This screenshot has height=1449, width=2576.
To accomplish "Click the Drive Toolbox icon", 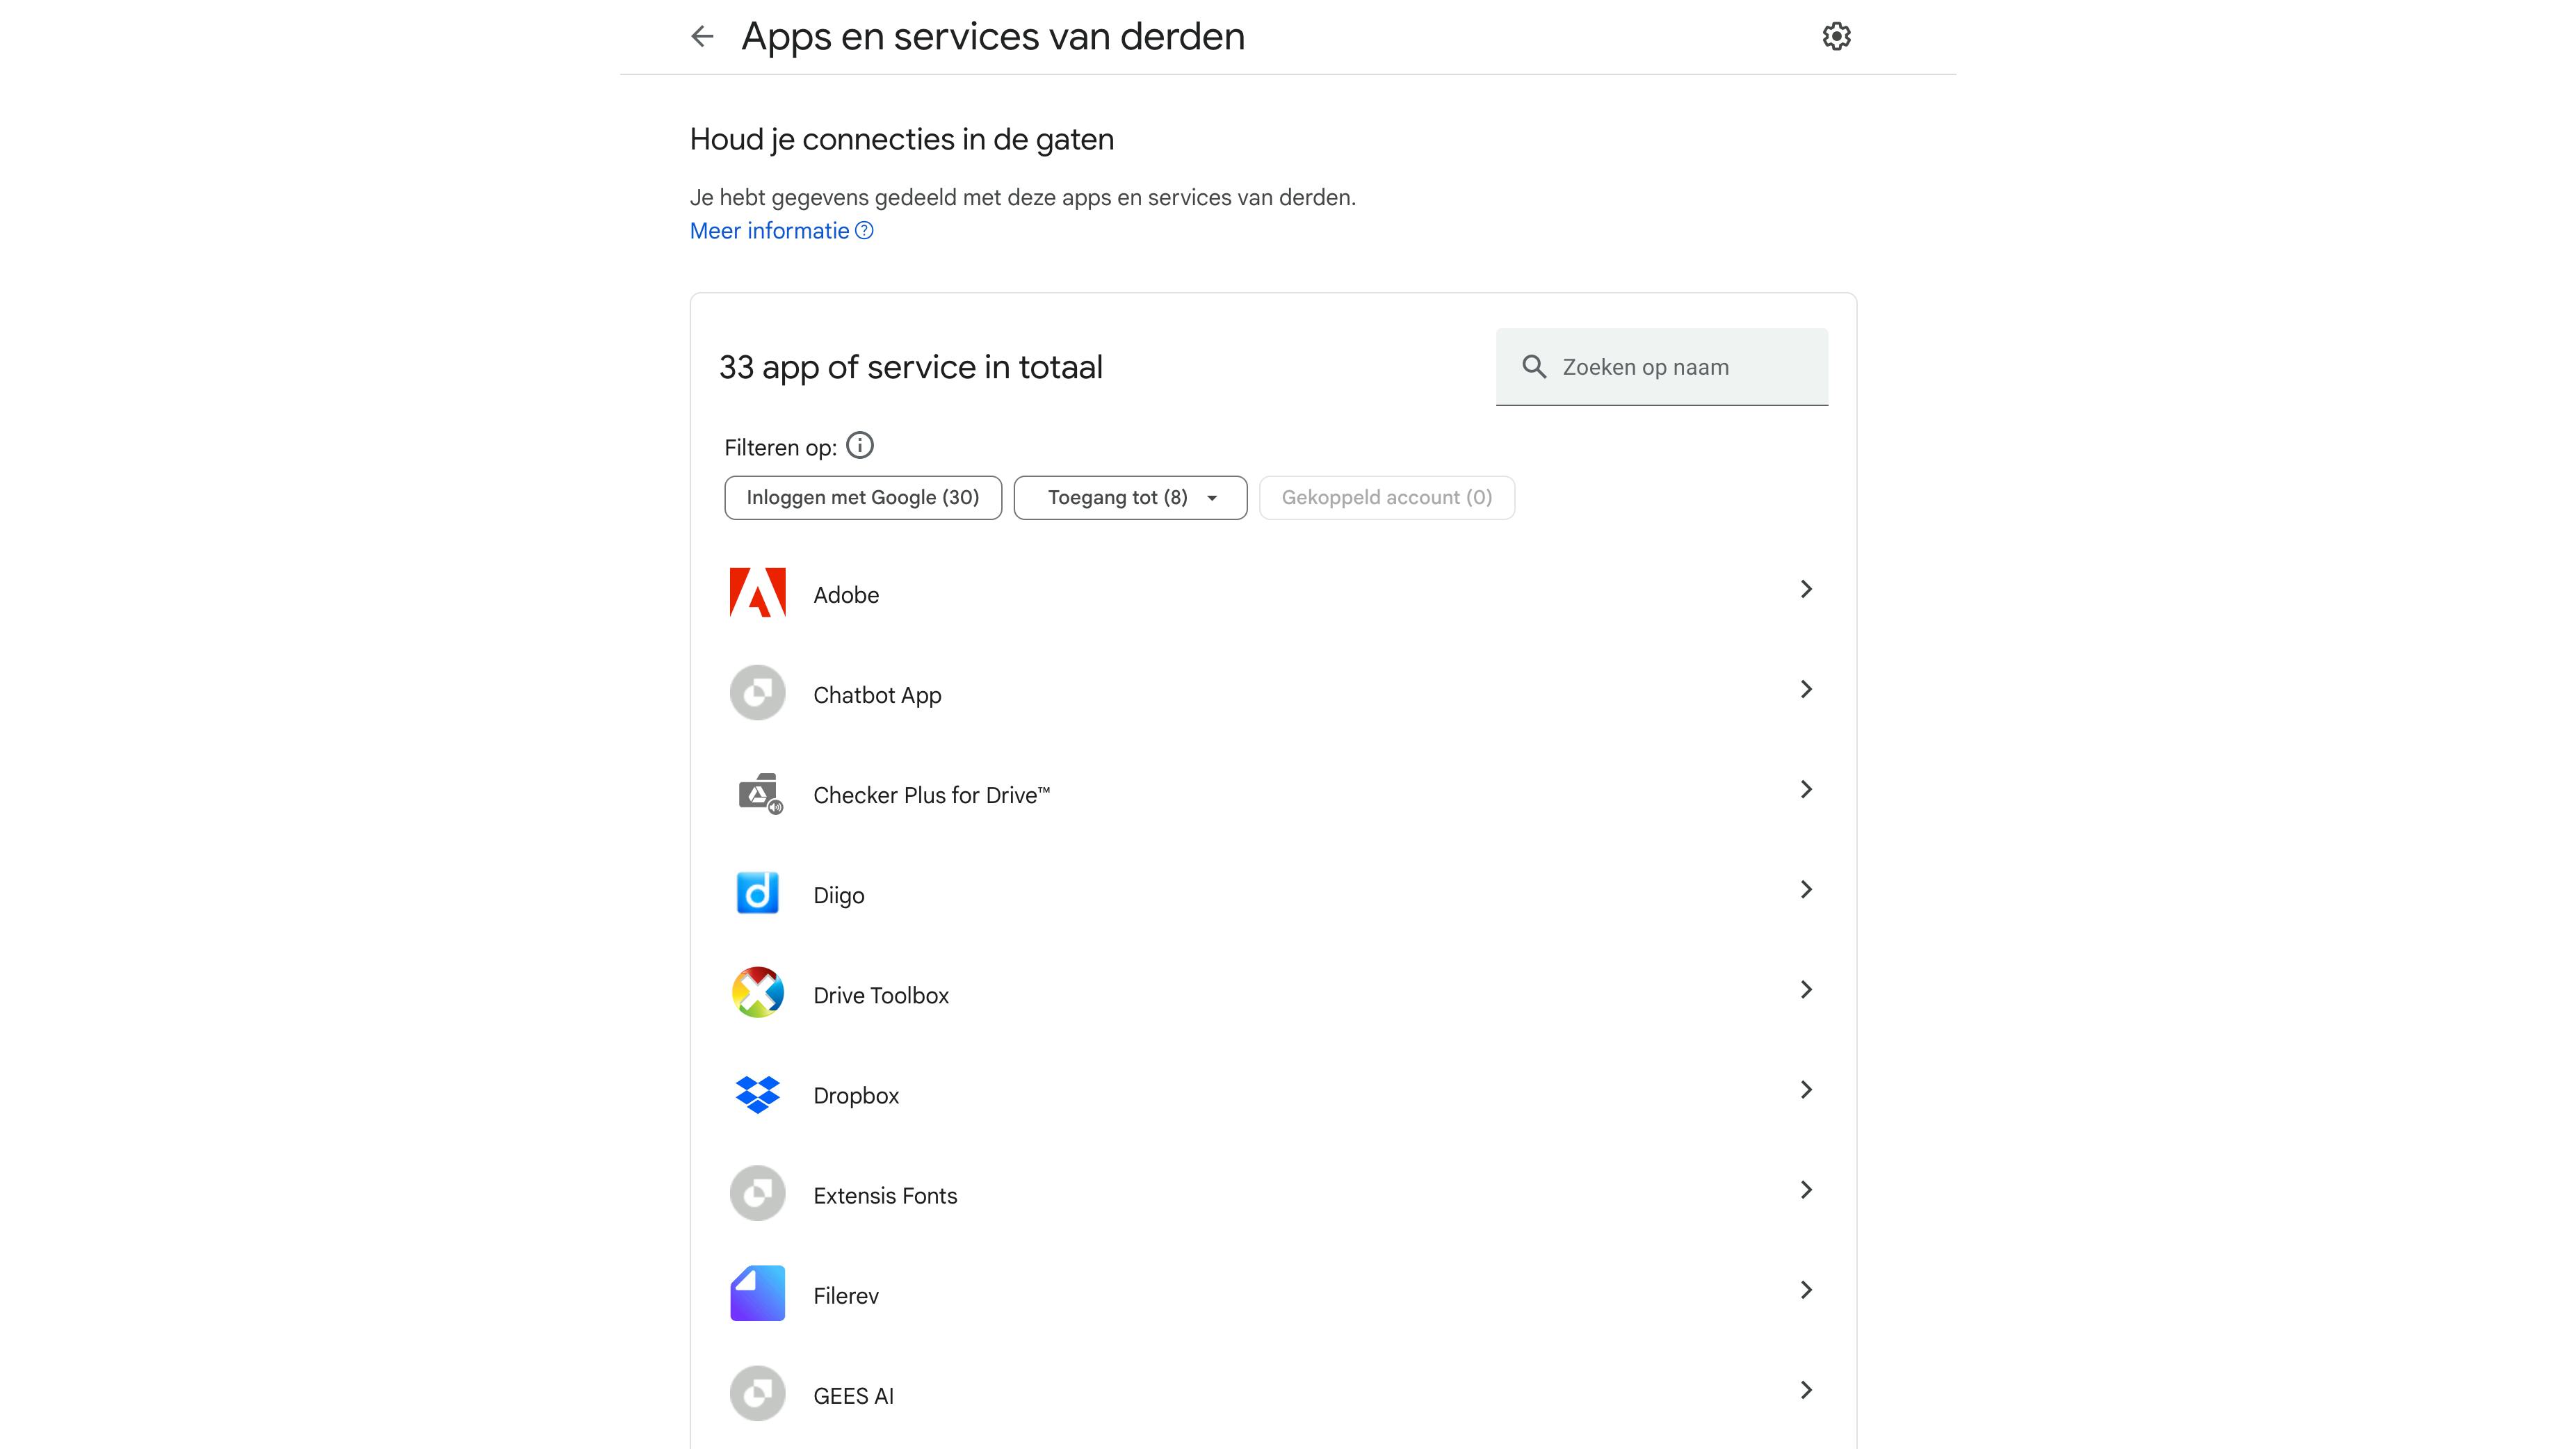I will (757, 993).
